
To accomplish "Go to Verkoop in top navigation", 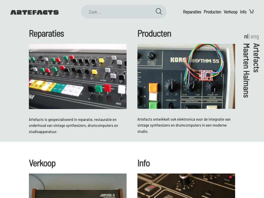I will [x=230, y=12].
